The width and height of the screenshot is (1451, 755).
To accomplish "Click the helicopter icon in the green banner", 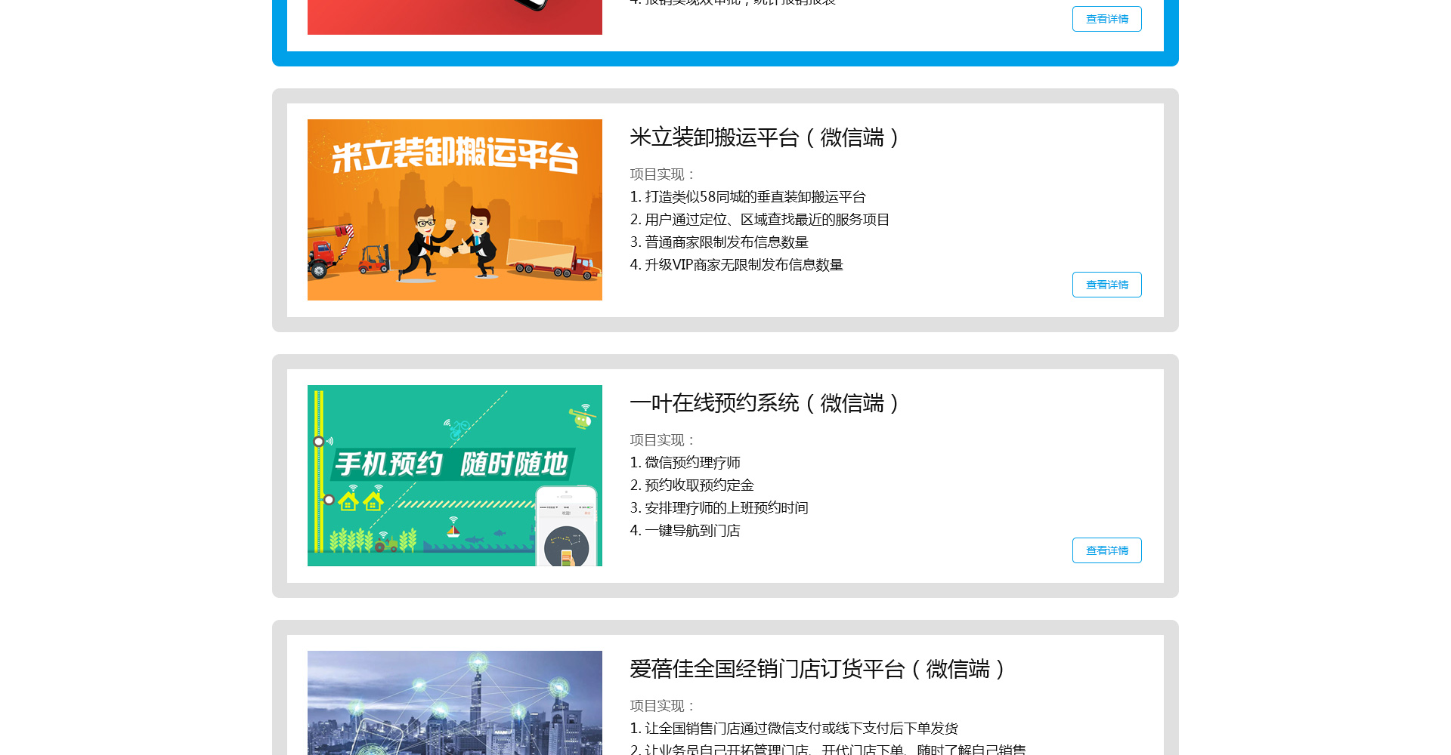I will point(582,417).
